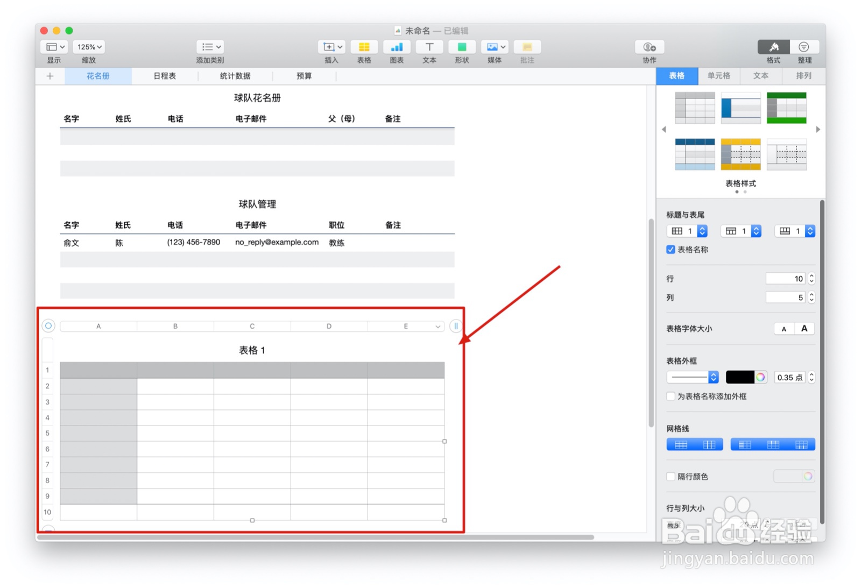Open the 添加类别 dropdown
Viewport: 861px width, 588px height.
[210, 47]
